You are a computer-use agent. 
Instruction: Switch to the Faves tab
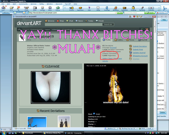click(130, 40)
